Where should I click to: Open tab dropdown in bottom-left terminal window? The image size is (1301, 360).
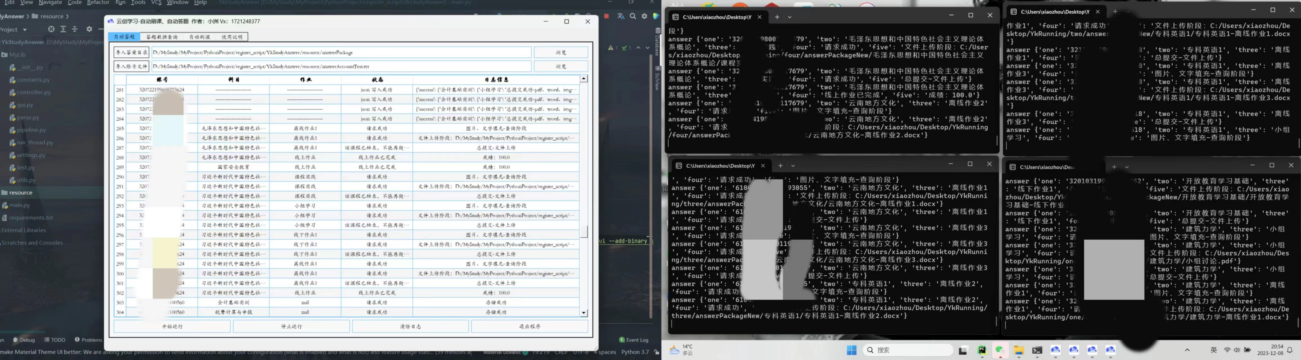[x=793, y=166]
